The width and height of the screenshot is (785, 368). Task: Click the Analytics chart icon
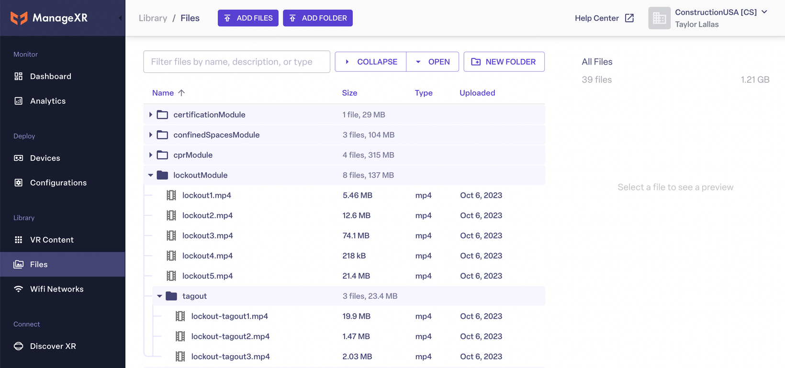click(19, 101)
